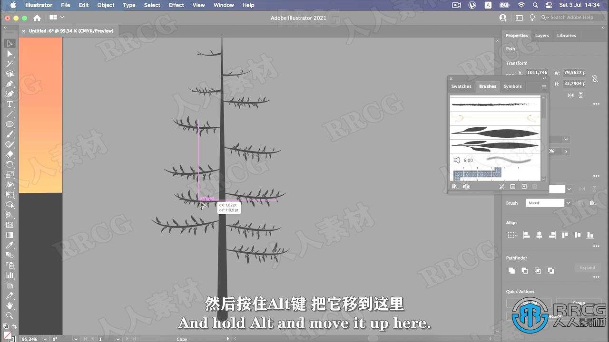Select the Blend tool
This screenshot has width=609, height=342.
click(10, 255)
